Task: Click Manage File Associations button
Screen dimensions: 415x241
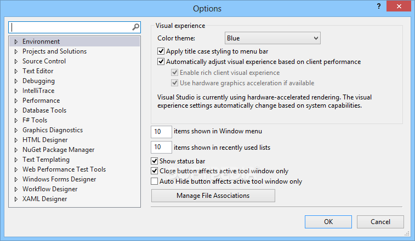Action: coord(213,196)
